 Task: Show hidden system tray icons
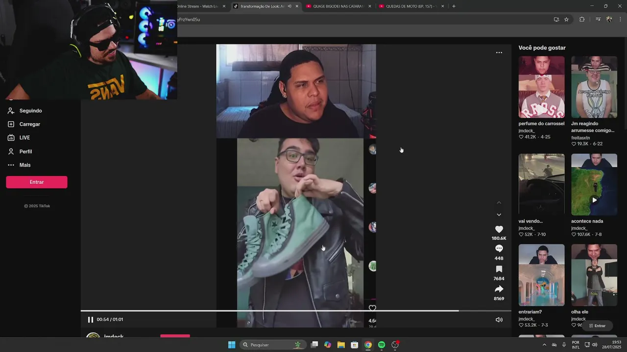point(544,345)
